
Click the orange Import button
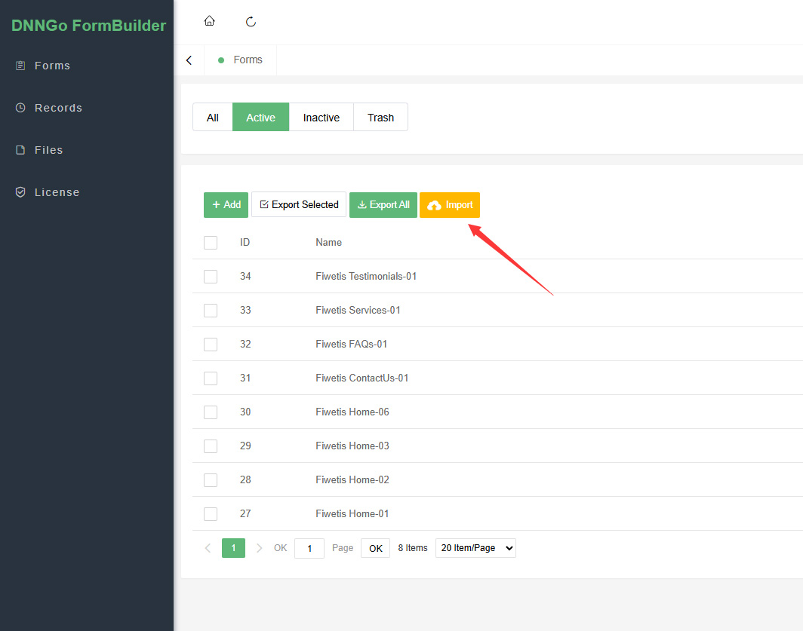point(450,205)
